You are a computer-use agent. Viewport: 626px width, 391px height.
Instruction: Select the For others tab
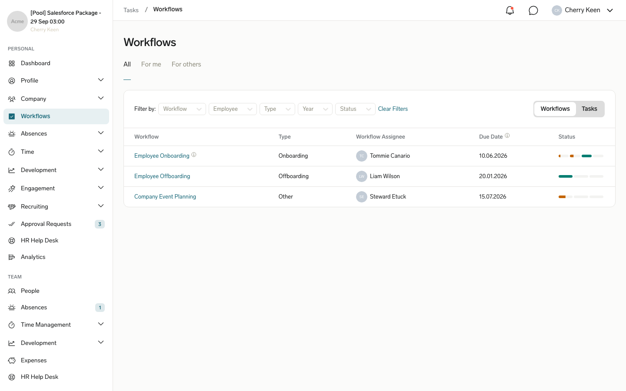(186, 64)
